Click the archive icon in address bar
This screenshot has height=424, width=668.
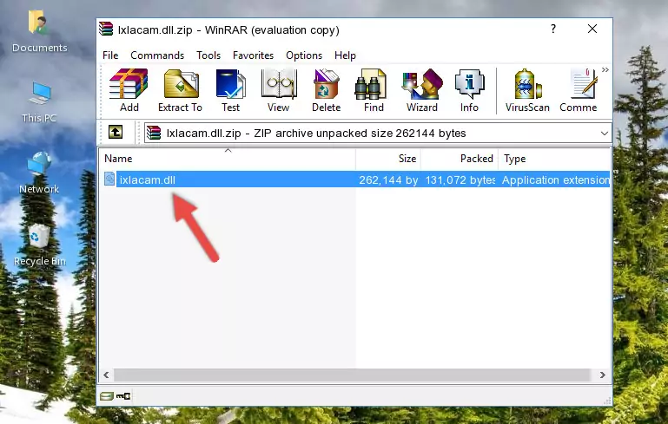[154, 134]
